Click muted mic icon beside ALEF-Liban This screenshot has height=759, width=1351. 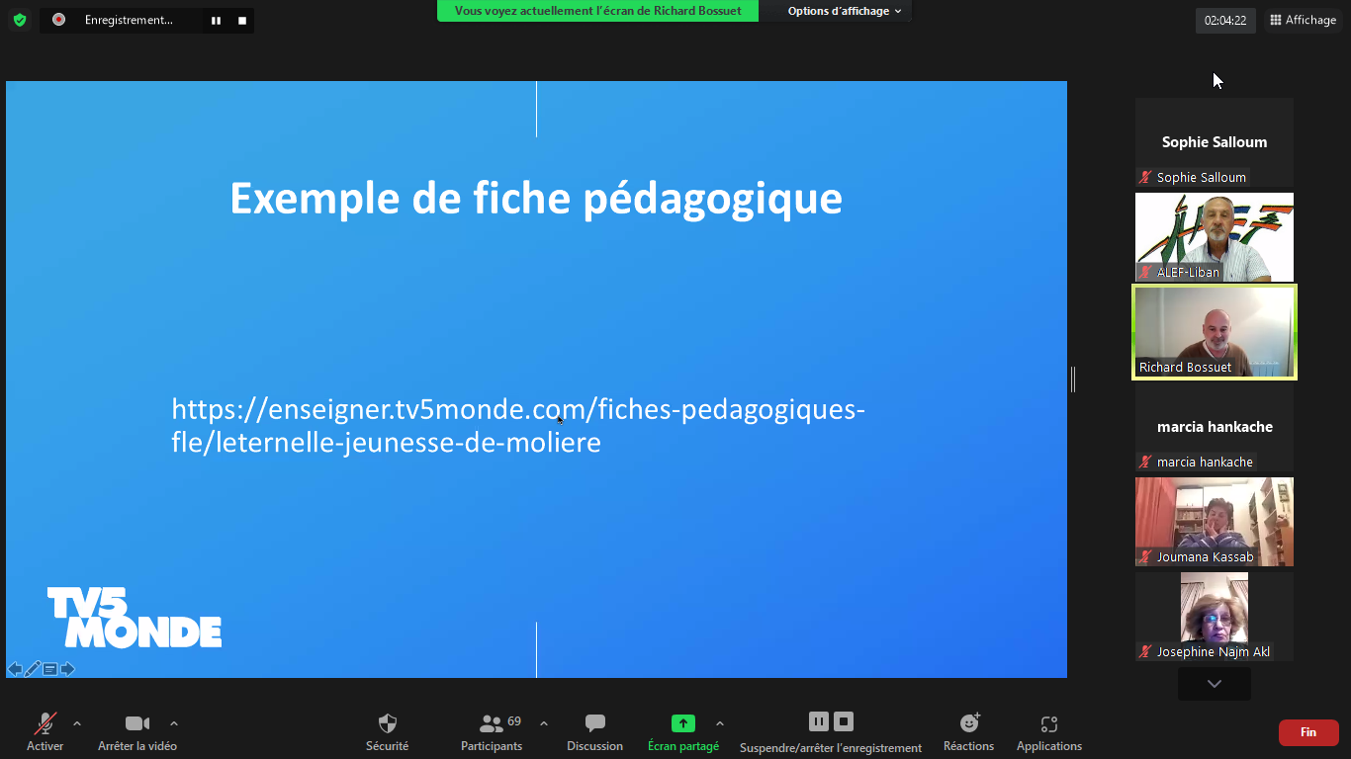[x=1145, y=273]
